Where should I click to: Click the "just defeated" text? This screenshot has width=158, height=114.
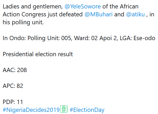66,15
